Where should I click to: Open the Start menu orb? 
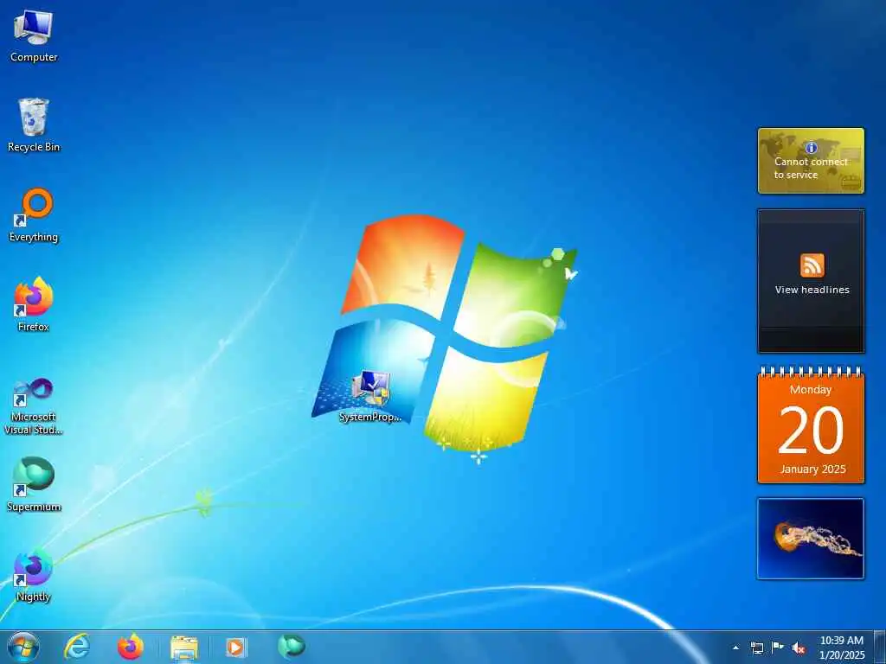[x=23, y=647]
